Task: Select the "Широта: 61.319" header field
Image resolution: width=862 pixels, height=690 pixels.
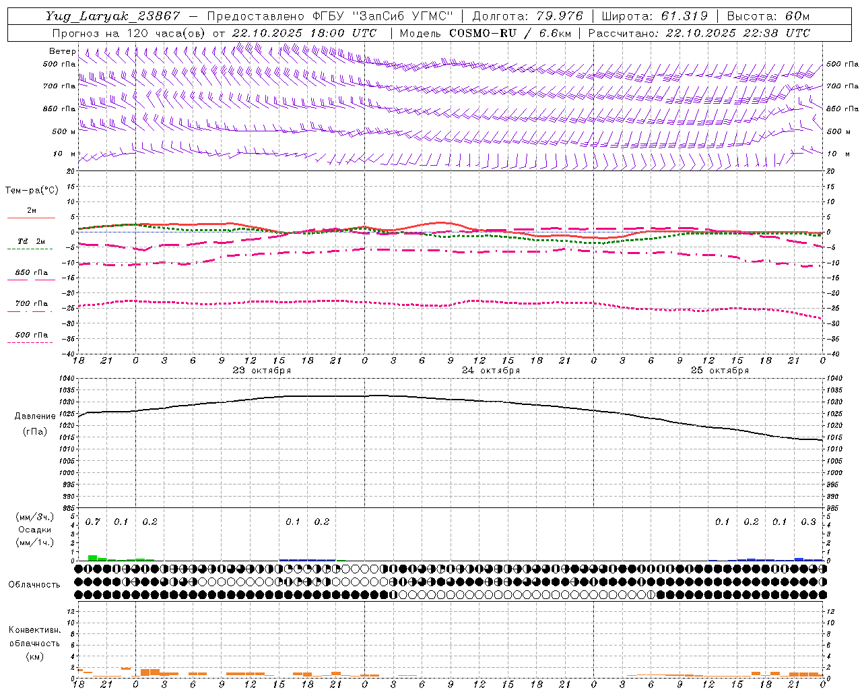Action: click(x=655, y=16)
